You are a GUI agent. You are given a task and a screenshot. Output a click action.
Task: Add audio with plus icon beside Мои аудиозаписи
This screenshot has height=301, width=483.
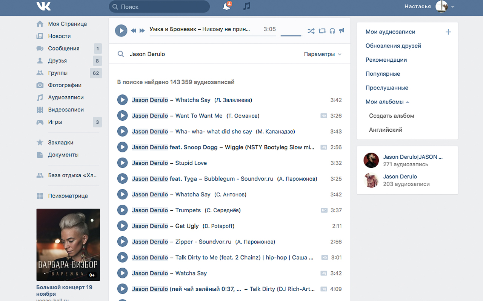coord(448,32)
